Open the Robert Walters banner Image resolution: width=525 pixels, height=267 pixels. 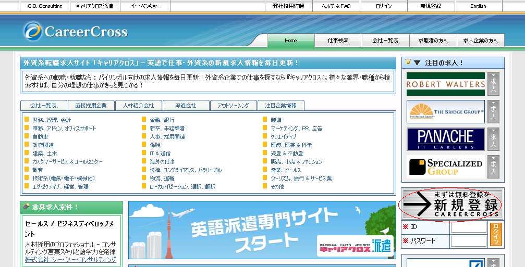(x=446, y=84)
